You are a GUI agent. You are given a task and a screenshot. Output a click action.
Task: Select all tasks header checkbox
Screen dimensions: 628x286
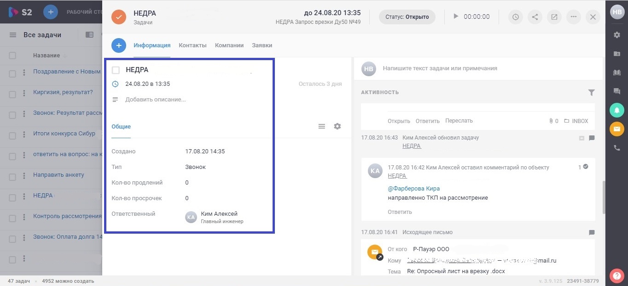12,56
